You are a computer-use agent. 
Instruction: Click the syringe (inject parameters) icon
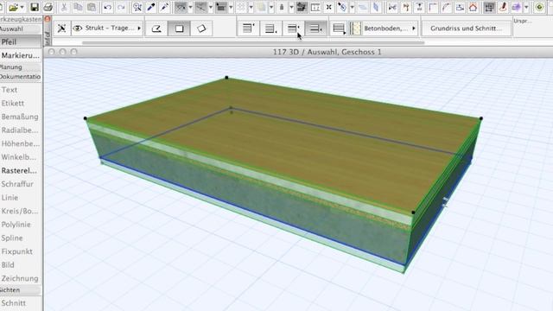coord(164,7)
